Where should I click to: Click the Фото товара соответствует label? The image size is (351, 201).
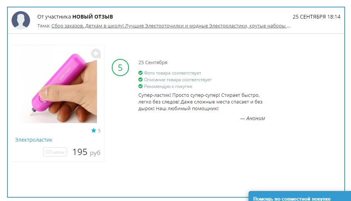tap(173, 73)
